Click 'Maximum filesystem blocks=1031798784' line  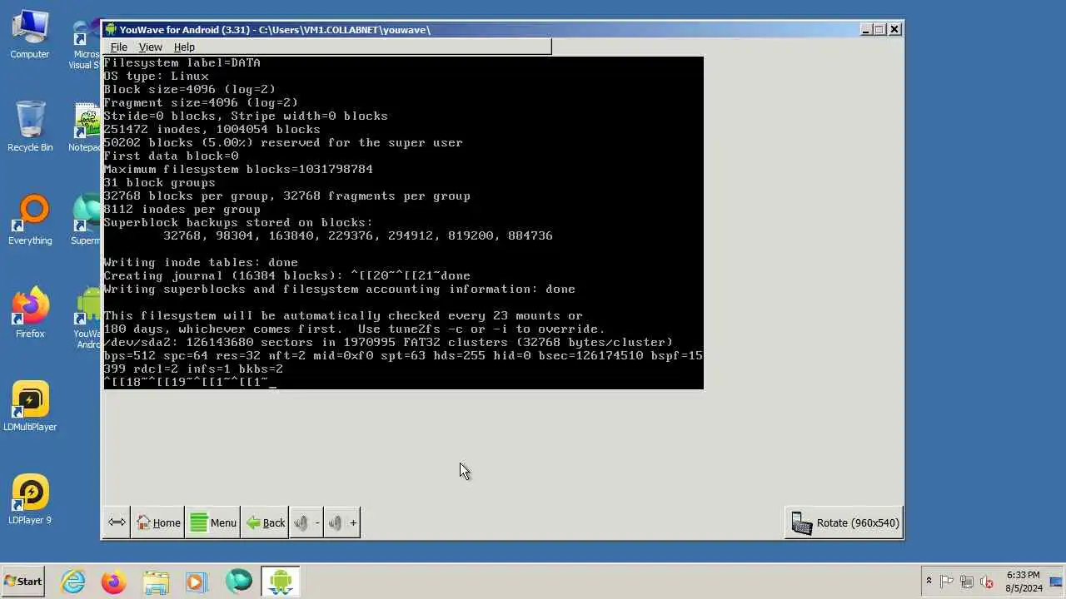tap(238, 170)
